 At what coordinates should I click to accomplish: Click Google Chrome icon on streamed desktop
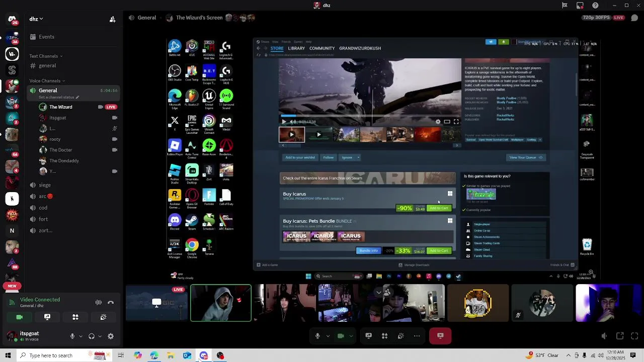(x=192, y=248)
